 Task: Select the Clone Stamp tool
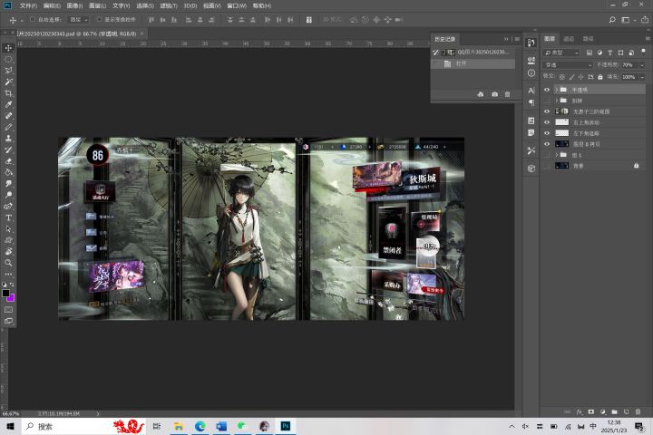8,138
